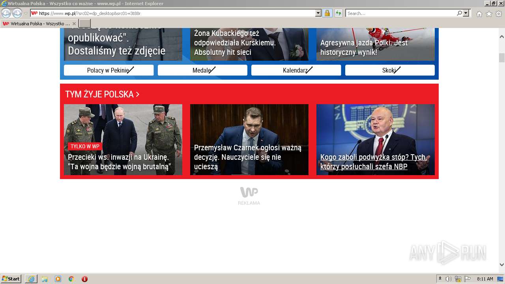Open 'Przecieki ws. inwazji na Ukrainę' headline

coord(120,162)
